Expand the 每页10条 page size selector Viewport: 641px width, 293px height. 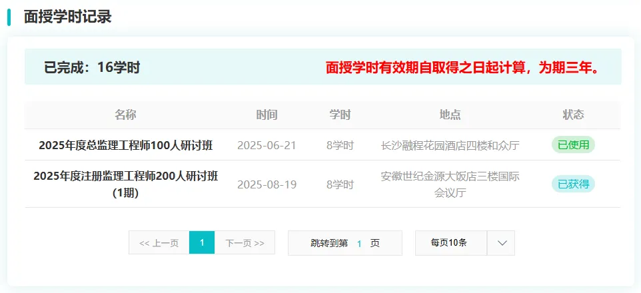point(450,243)
